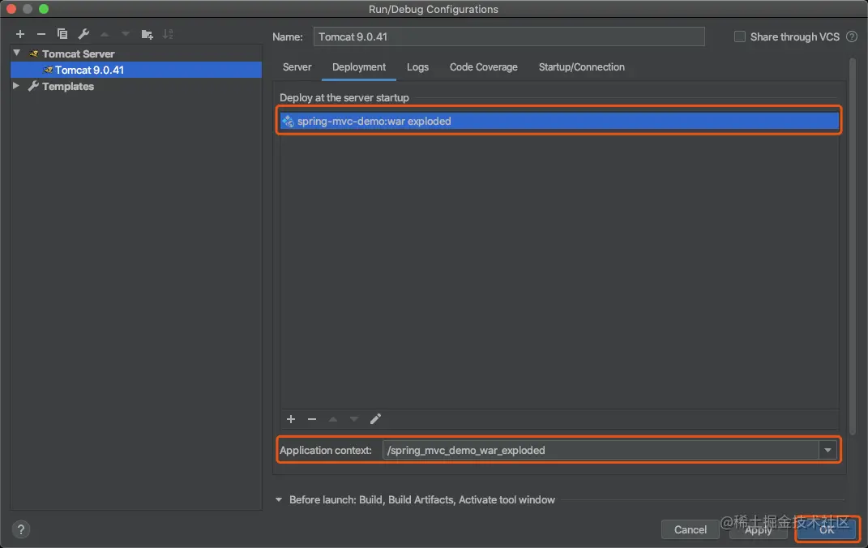
Task: Open the edit templates wrench icon
Action: point(83,34)
